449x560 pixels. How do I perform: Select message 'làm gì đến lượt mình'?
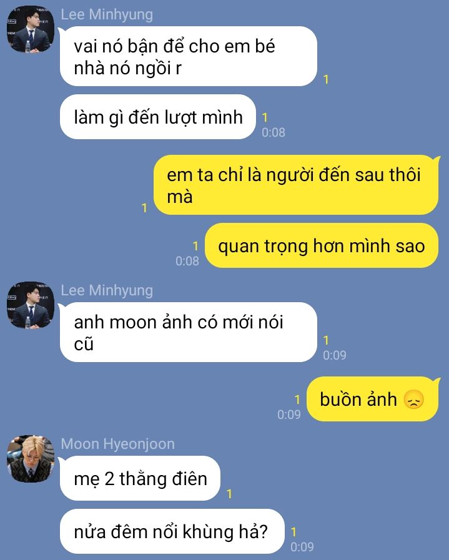(x=157, y=117)
